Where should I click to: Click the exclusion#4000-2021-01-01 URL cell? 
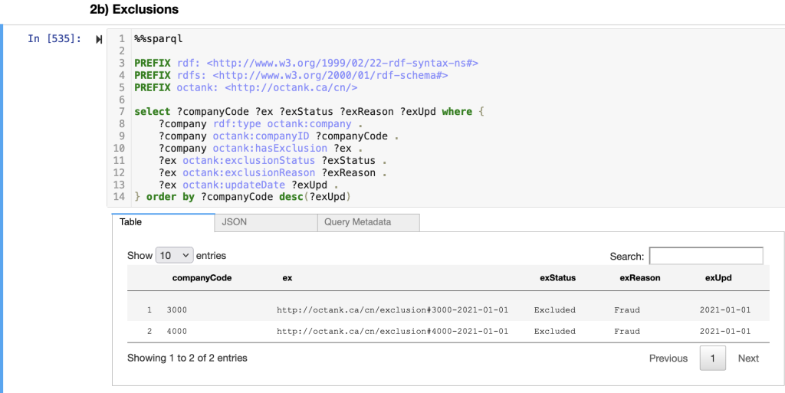(x=392, y=332)
